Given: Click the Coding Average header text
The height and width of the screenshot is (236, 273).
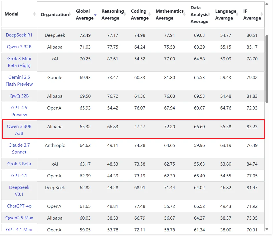Looking at the screenshot, I should coord(140,14).
